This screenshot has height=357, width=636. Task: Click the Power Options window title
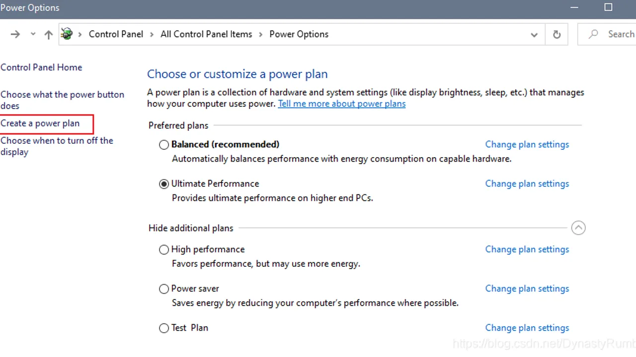point(30,7)
